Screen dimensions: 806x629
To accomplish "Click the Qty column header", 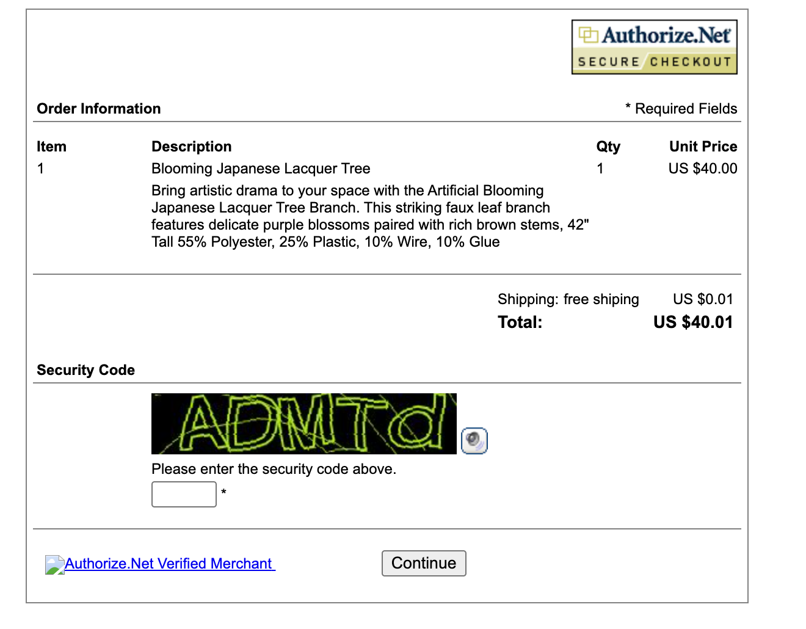I will pyautogui.click(x=608, y=147).
